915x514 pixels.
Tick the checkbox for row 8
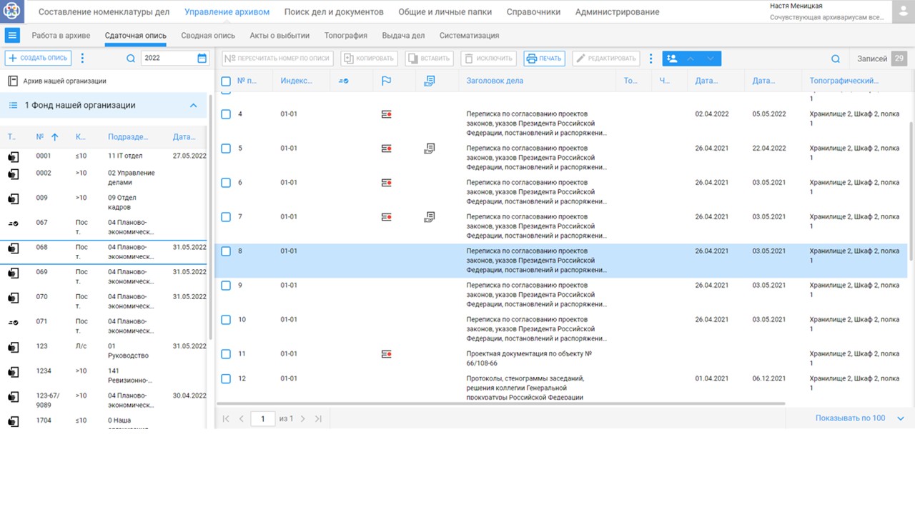tap(226, 251)
